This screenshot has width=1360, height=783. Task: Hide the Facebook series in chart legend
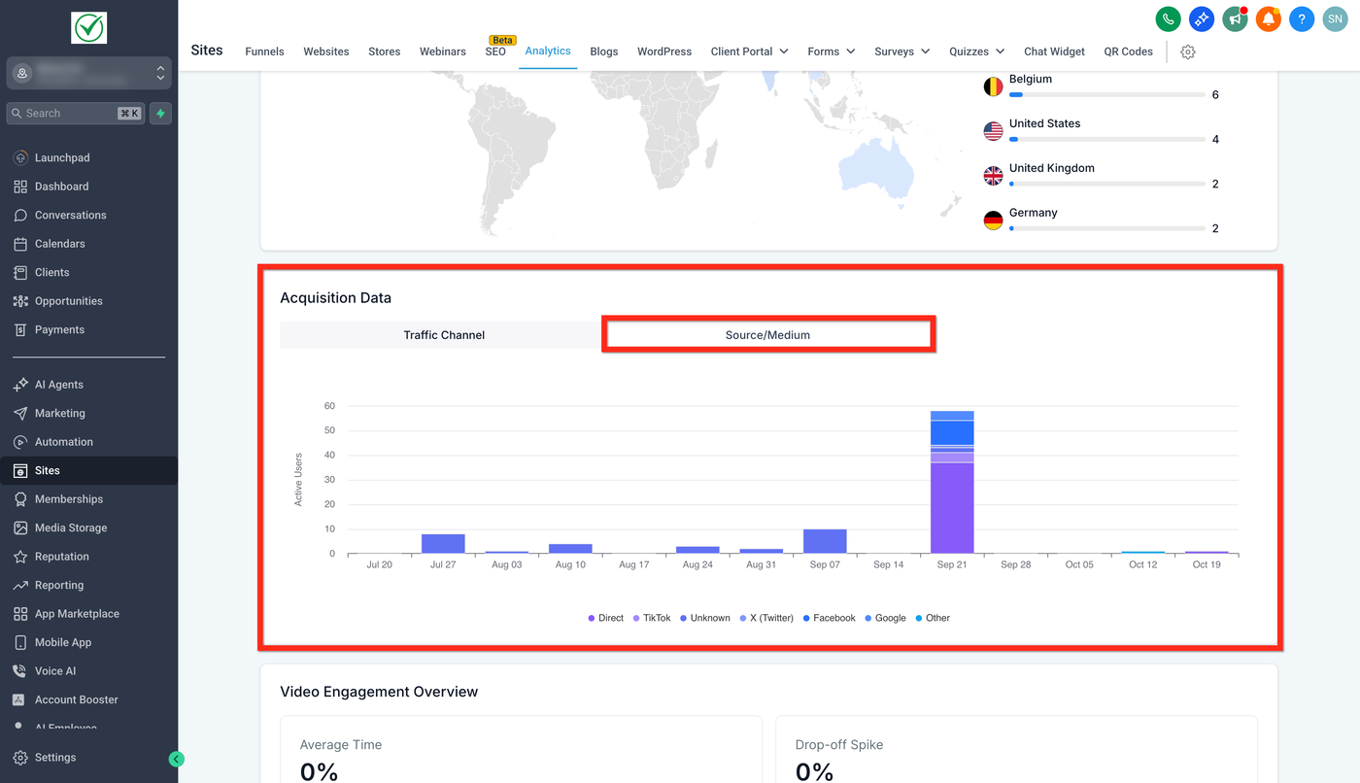click(829, 618)
